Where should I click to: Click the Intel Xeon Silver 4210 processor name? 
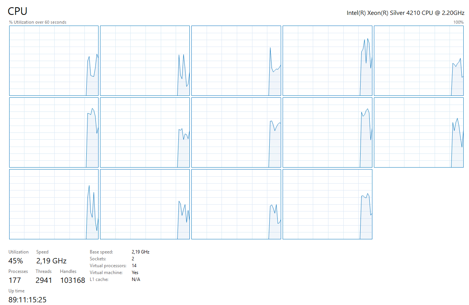pos(405,13)
